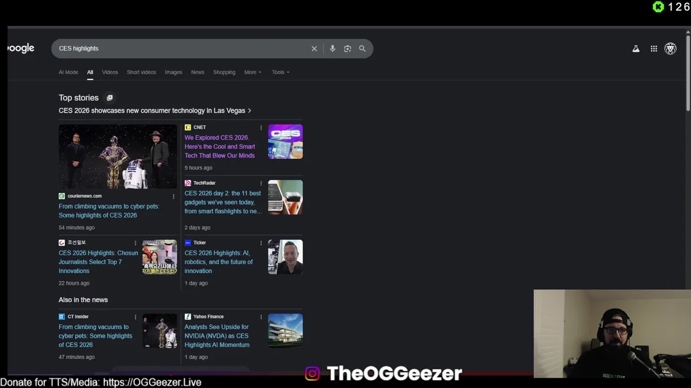The height and width of the screenshot is (388, 691).
Task: Switch to AI Mode tab
Action: click(x=69, y=72)
